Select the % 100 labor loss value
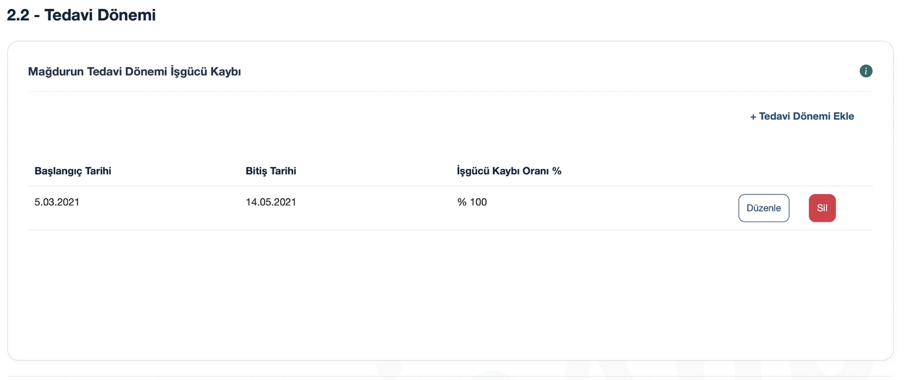Screen dimensions: 912x380 (472, 202)
